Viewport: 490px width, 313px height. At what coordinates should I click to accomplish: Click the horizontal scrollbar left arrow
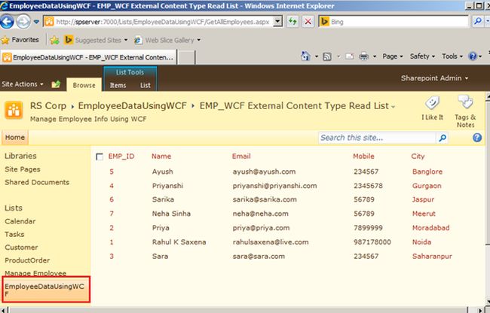click(3, 310)
